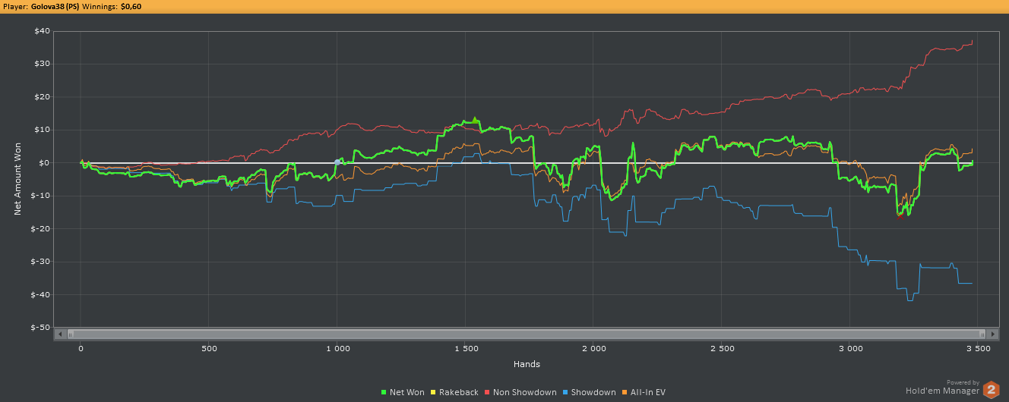
Task: Click the right grip handle on the scrollbar
Action: (x=982, y=334)
